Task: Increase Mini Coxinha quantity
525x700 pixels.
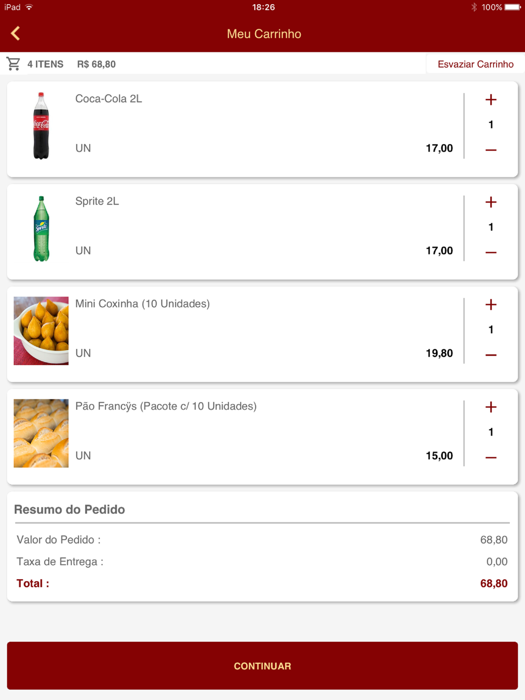Action: tap(491, 304)
